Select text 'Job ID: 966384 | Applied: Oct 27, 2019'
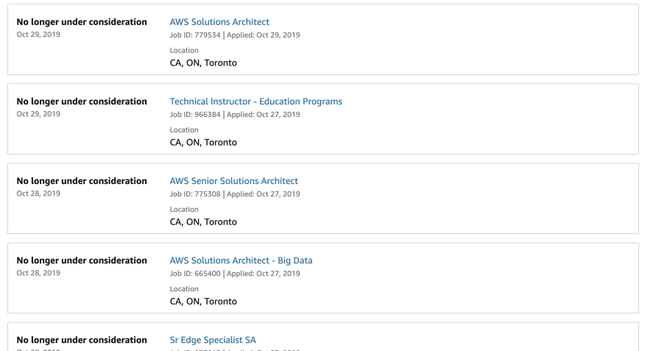This screenshot has width=648, height=351. (x=235, y=114)
